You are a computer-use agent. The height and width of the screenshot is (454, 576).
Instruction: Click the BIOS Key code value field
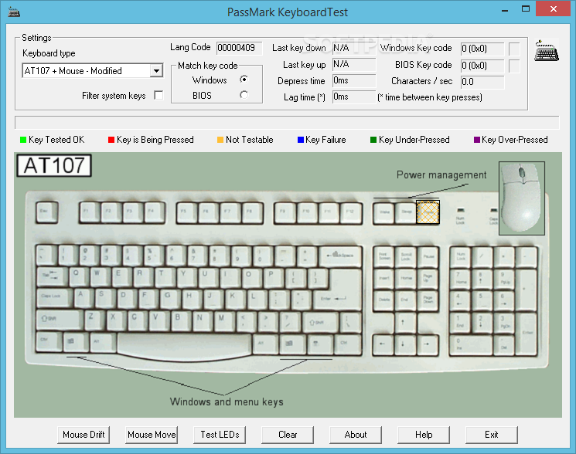click(x=482, y=66)
